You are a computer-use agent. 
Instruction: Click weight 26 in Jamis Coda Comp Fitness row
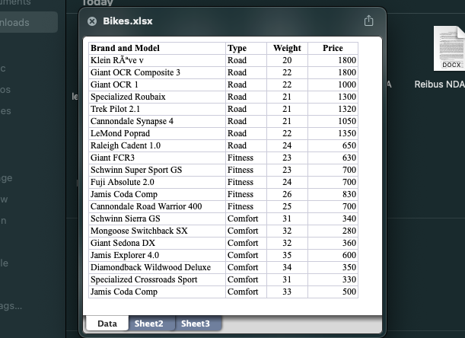287,194
